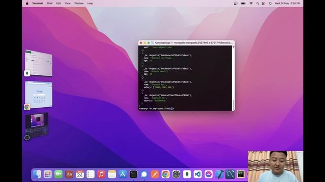Click the Siri icon in the menu bar
This screenshot has width=325, height=182.
coord(270,4)
